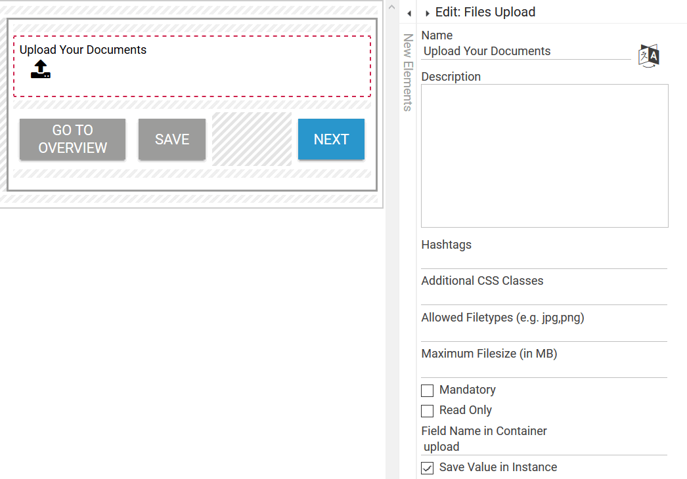
Task: Enable the Mandatory checkbox
Action: [428, 390]
